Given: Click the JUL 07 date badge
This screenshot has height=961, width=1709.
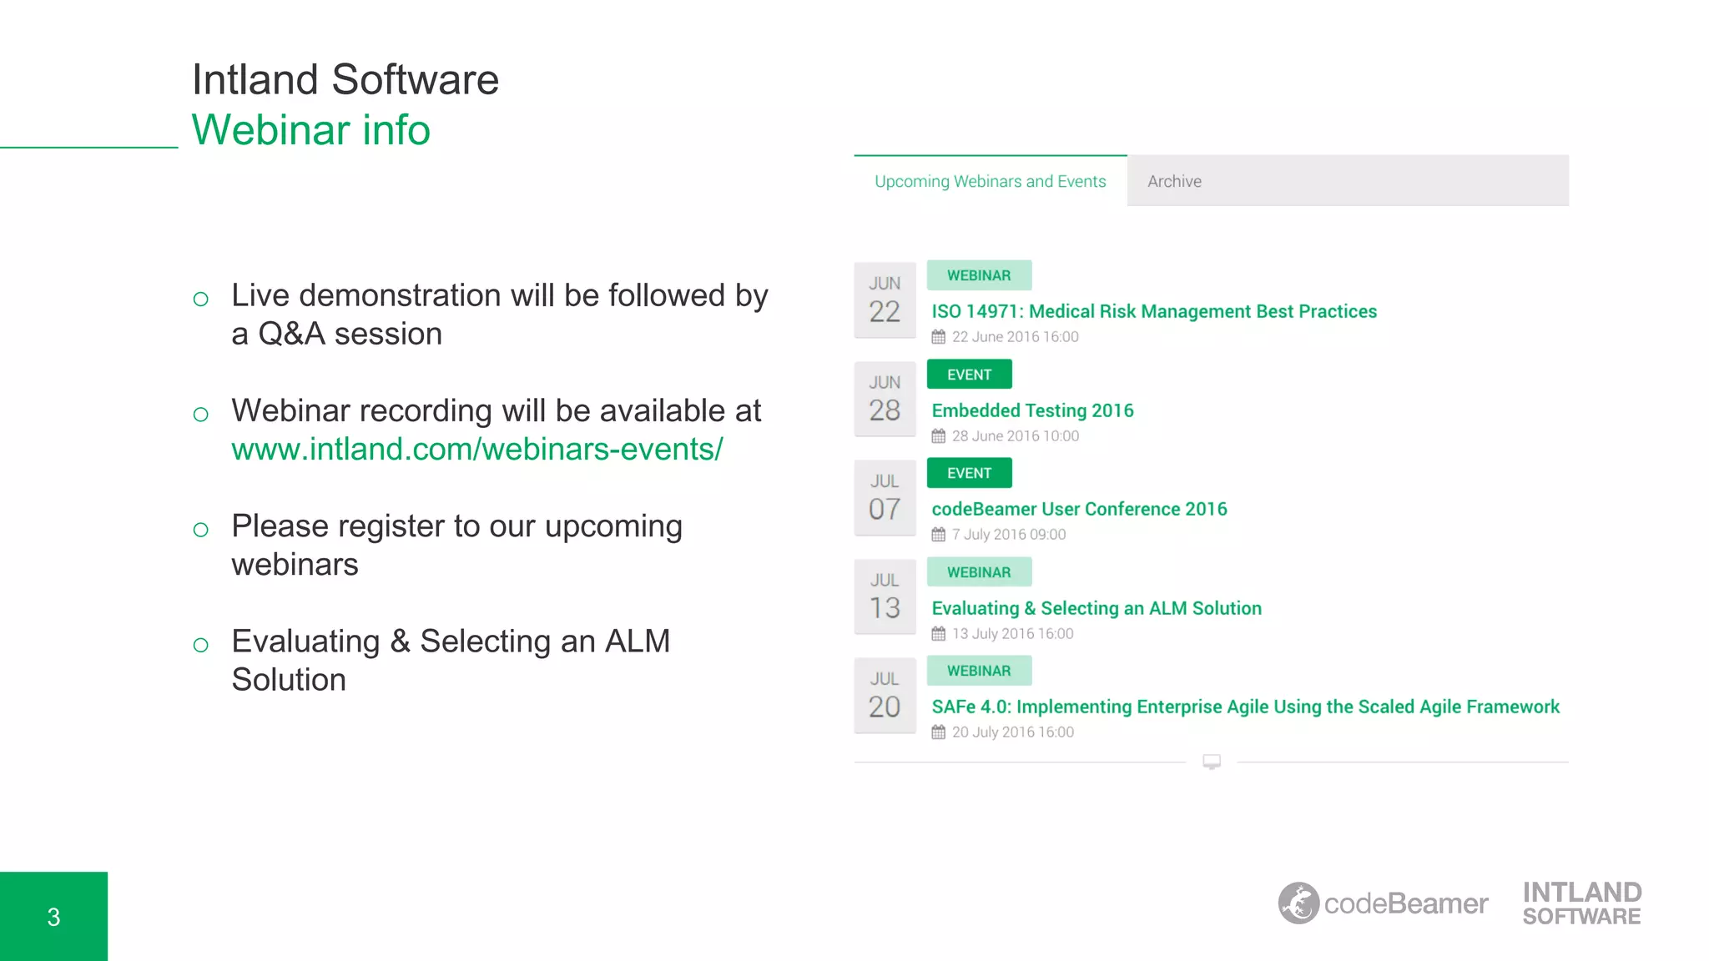Looking at the screenshot, I should tap(885, 497).
